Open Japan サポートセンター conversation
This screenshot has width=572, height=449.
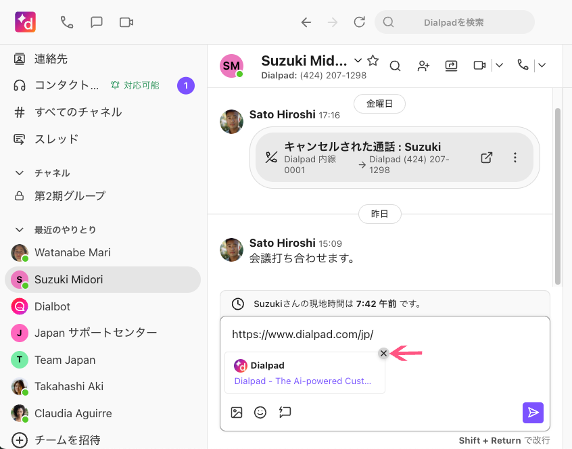(95, 333)
